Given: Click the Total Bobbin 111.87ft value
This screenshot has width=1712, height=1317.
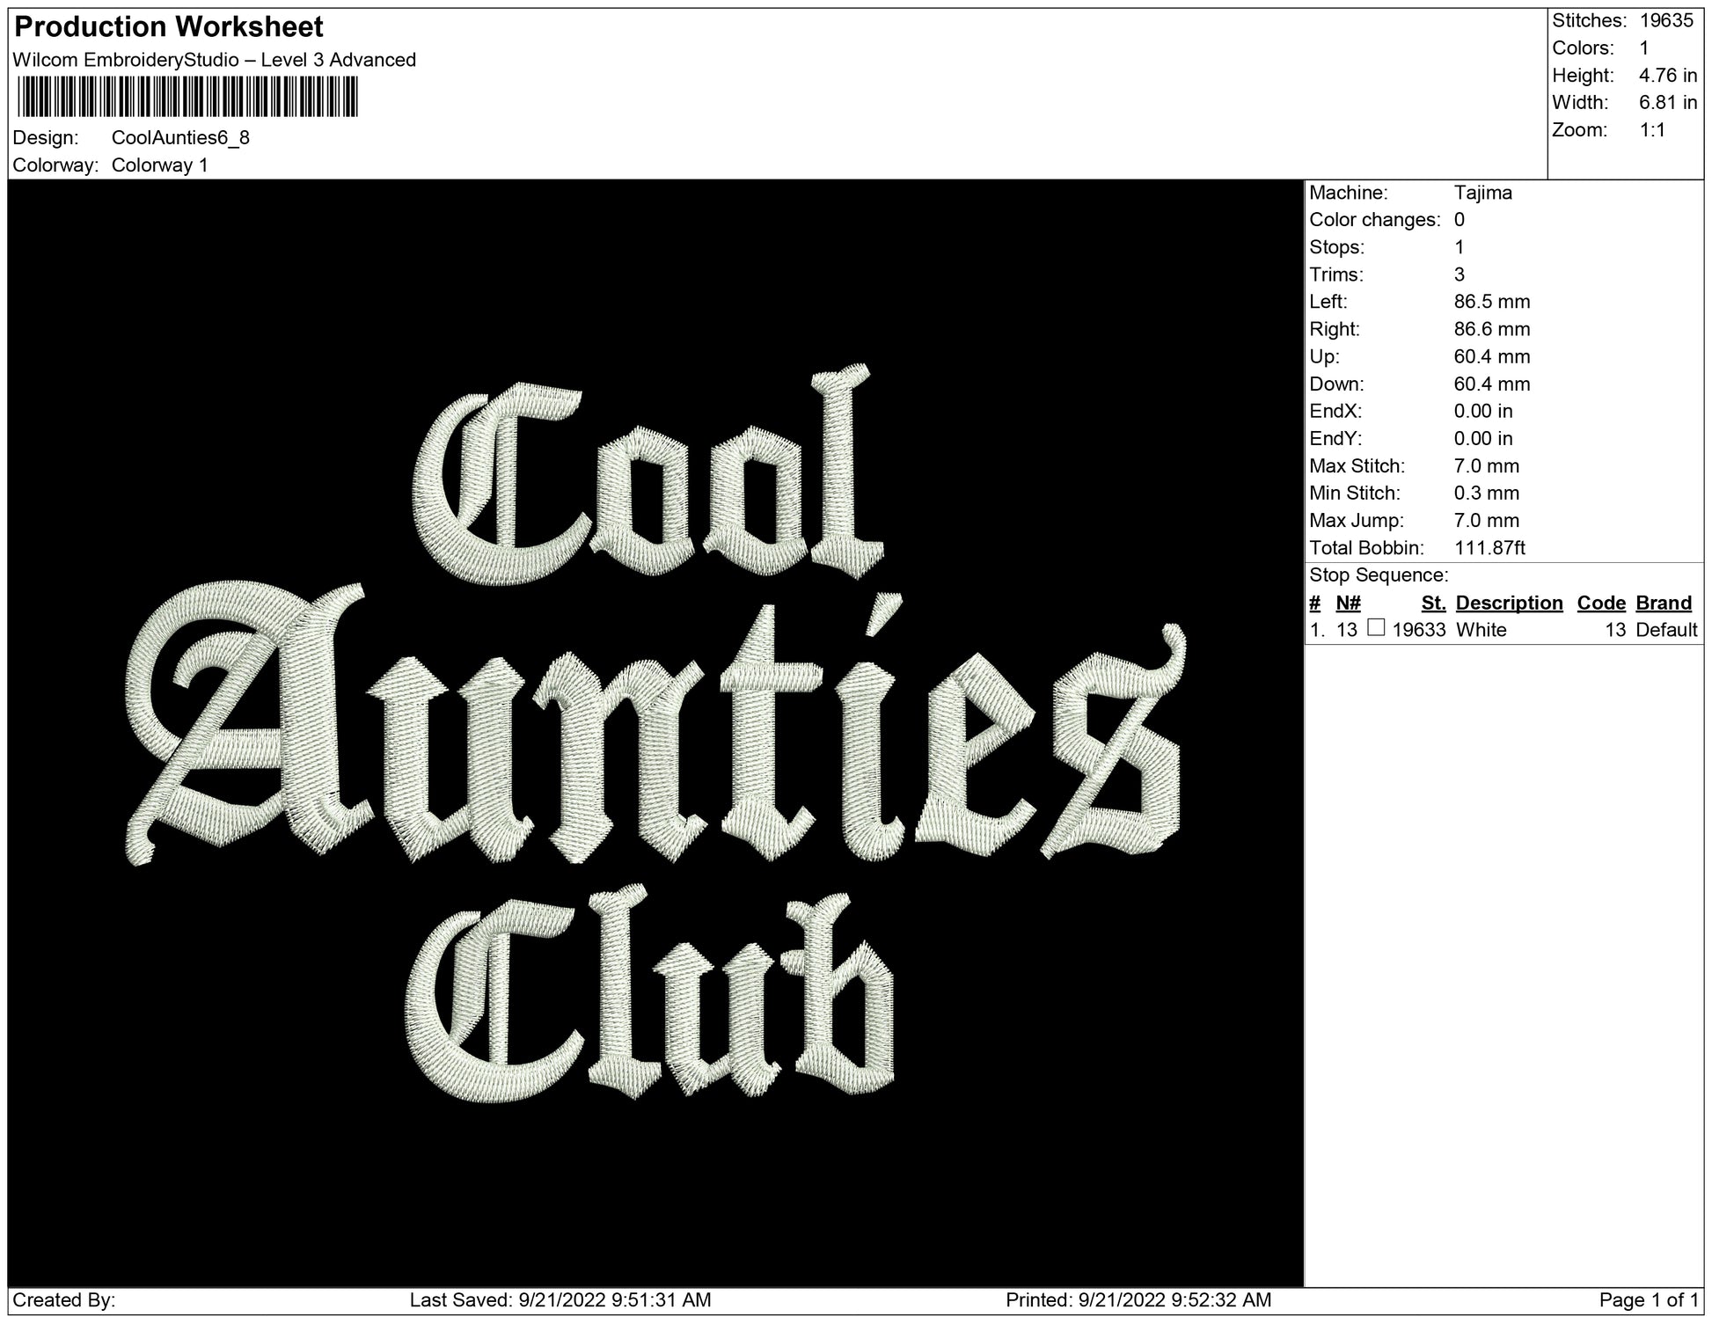Looking at the screenshot, I should pyautogui.click(x=1489, y=548).
